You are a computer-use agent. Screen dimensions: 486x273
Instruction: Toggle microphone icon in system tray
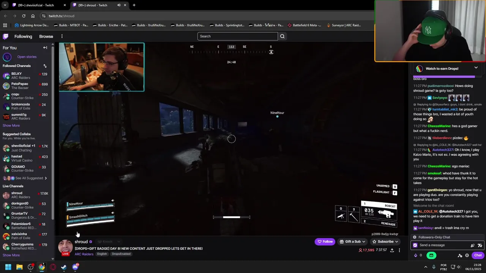click(x=434, y=267)
